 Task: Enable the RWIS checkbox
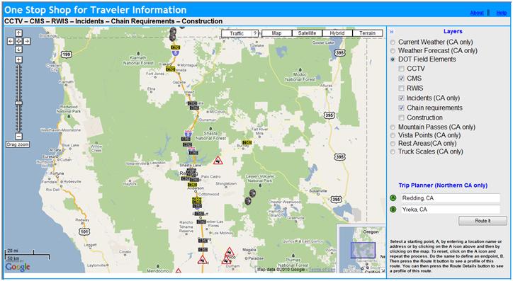click(x=402, y=88)
